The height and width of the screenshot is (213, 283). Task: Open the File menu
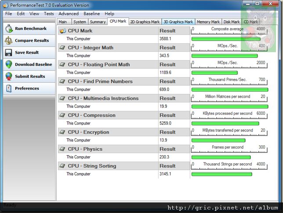[x=8, y=14]
